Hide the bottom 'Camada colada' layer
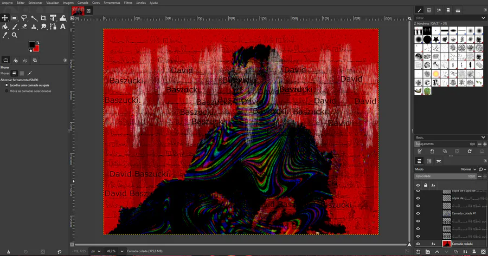 click(418, 244)
